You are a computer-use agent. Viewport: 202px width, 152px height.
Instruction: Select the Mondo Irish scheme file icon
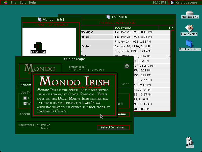click(38, 48)
